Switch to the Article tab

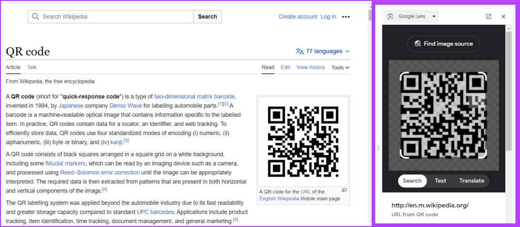[13, 68]
